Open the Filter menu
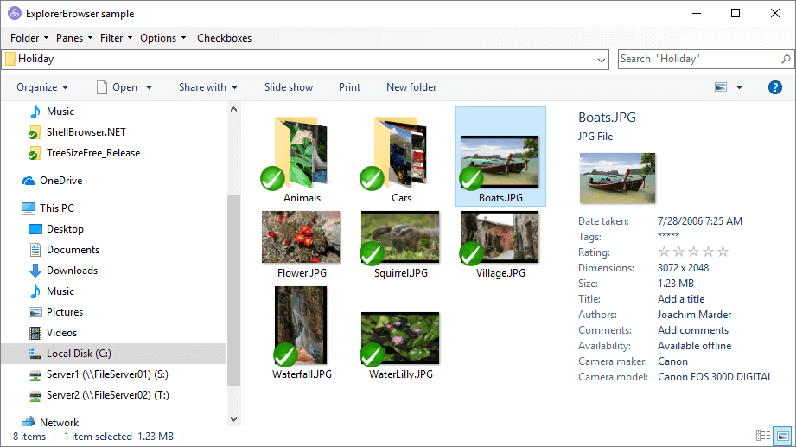The width and height of the screenshot is (796, 447). point(116,38)
